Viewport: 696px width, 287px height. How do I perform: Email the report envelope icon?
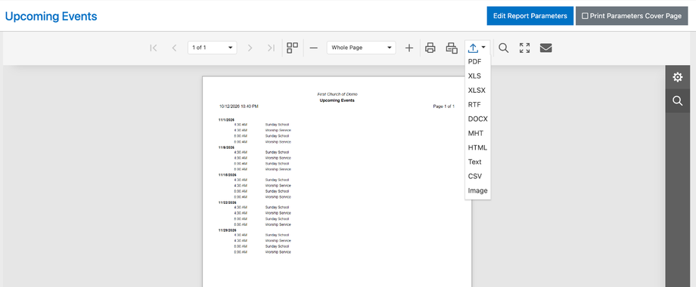pyautogui.click(x=546, y=48)
